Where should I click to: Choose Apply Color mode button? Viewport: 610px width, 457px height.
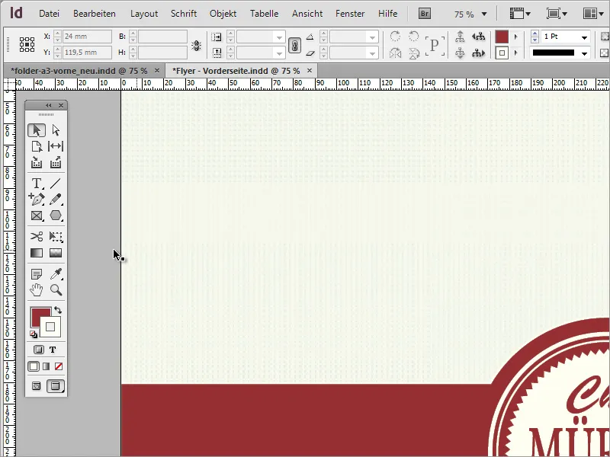pos(34,366)
